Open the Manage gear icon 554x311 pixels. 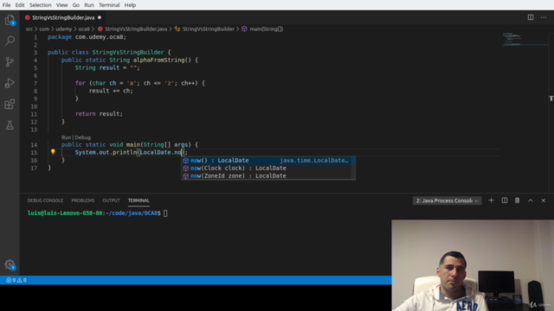10,264
